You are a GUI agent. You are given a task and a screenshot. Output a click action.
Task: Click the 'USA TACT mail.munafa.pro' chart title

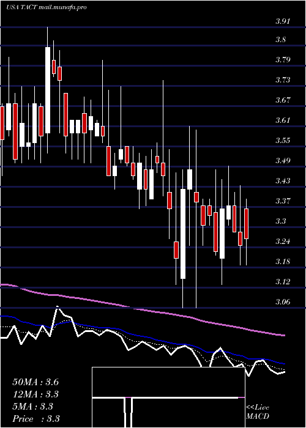46,7
